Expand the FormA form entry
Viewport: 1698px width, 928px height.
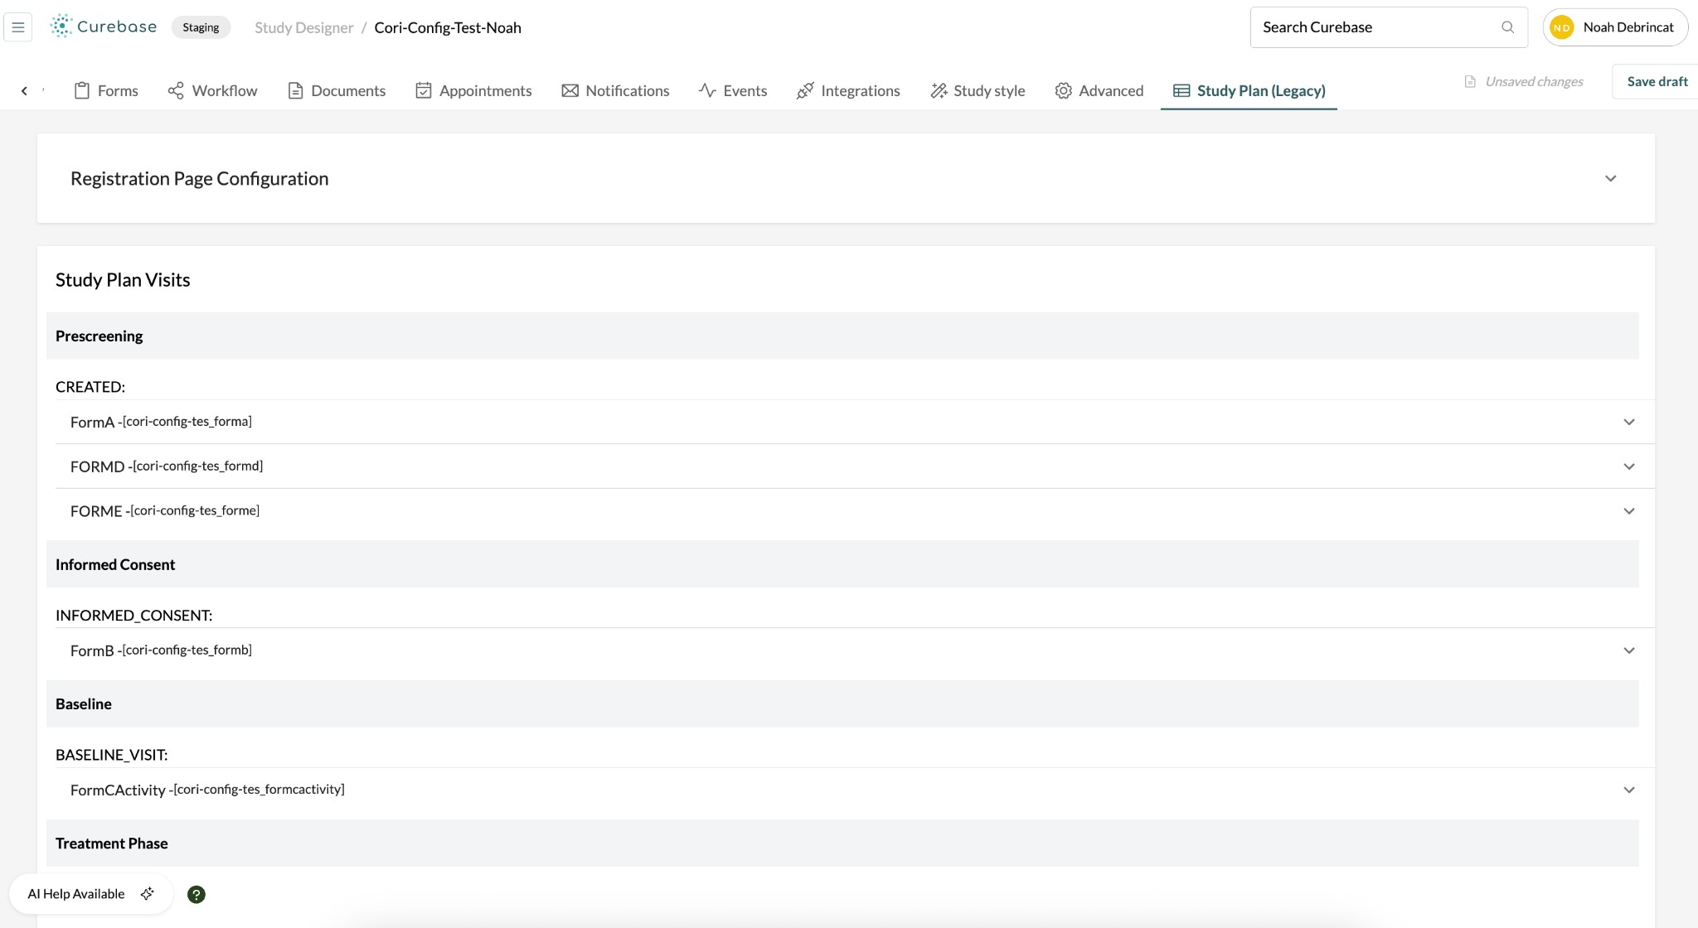click(1628, 422)
